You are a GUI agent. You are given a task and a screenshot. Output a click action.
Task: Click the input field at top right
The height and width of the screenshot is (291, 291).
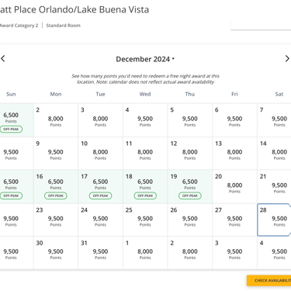261,25
